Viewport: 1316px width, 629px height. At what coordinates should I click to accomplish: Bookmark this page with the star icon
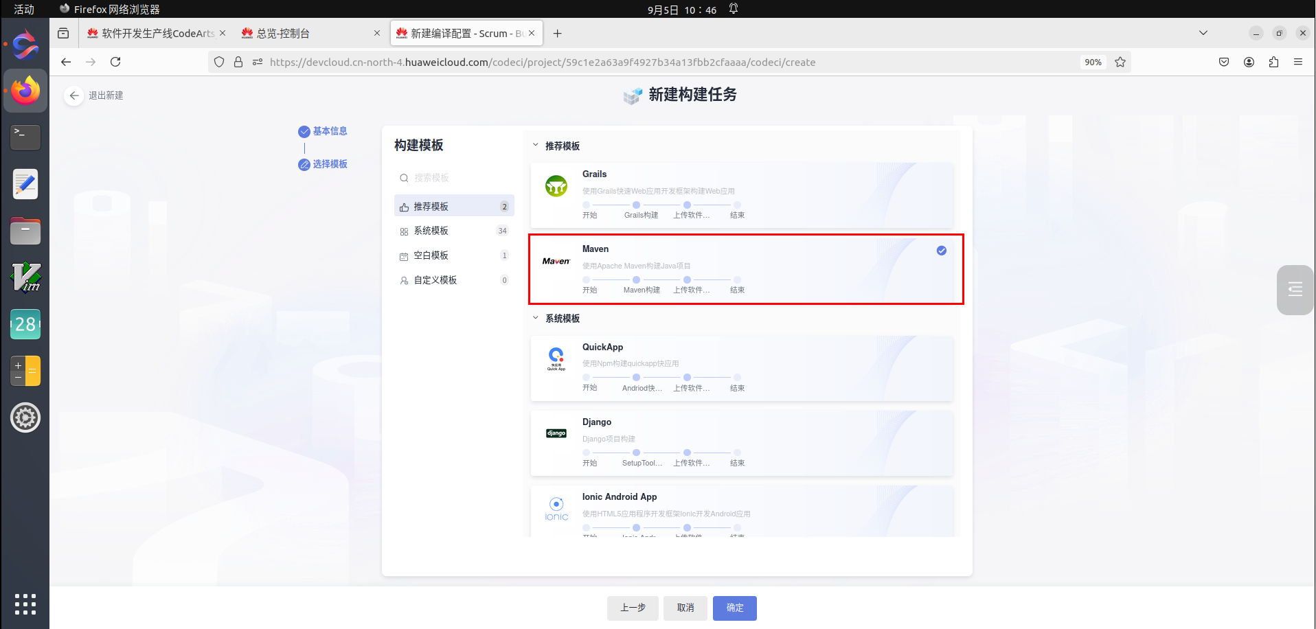coord(1120,62)
